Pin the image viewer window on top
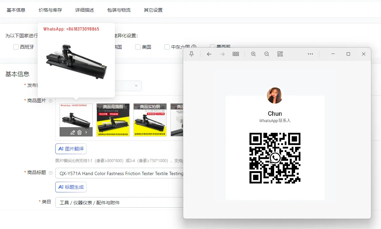The height and width of the screenshot is (229, 381). [191, 54]
